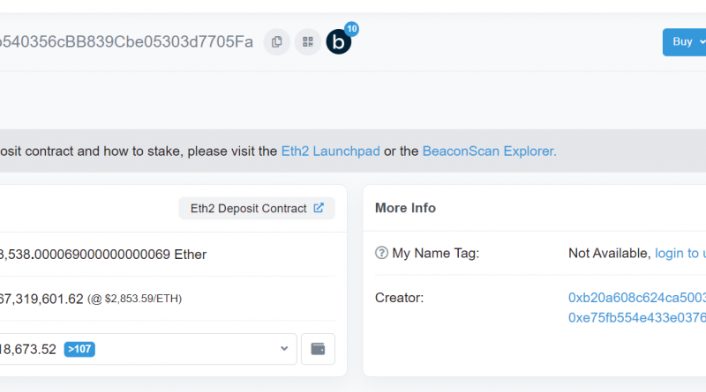
Task: Open creation transaction 0xe75fb554e433e0376
Action: click(637, 317)
